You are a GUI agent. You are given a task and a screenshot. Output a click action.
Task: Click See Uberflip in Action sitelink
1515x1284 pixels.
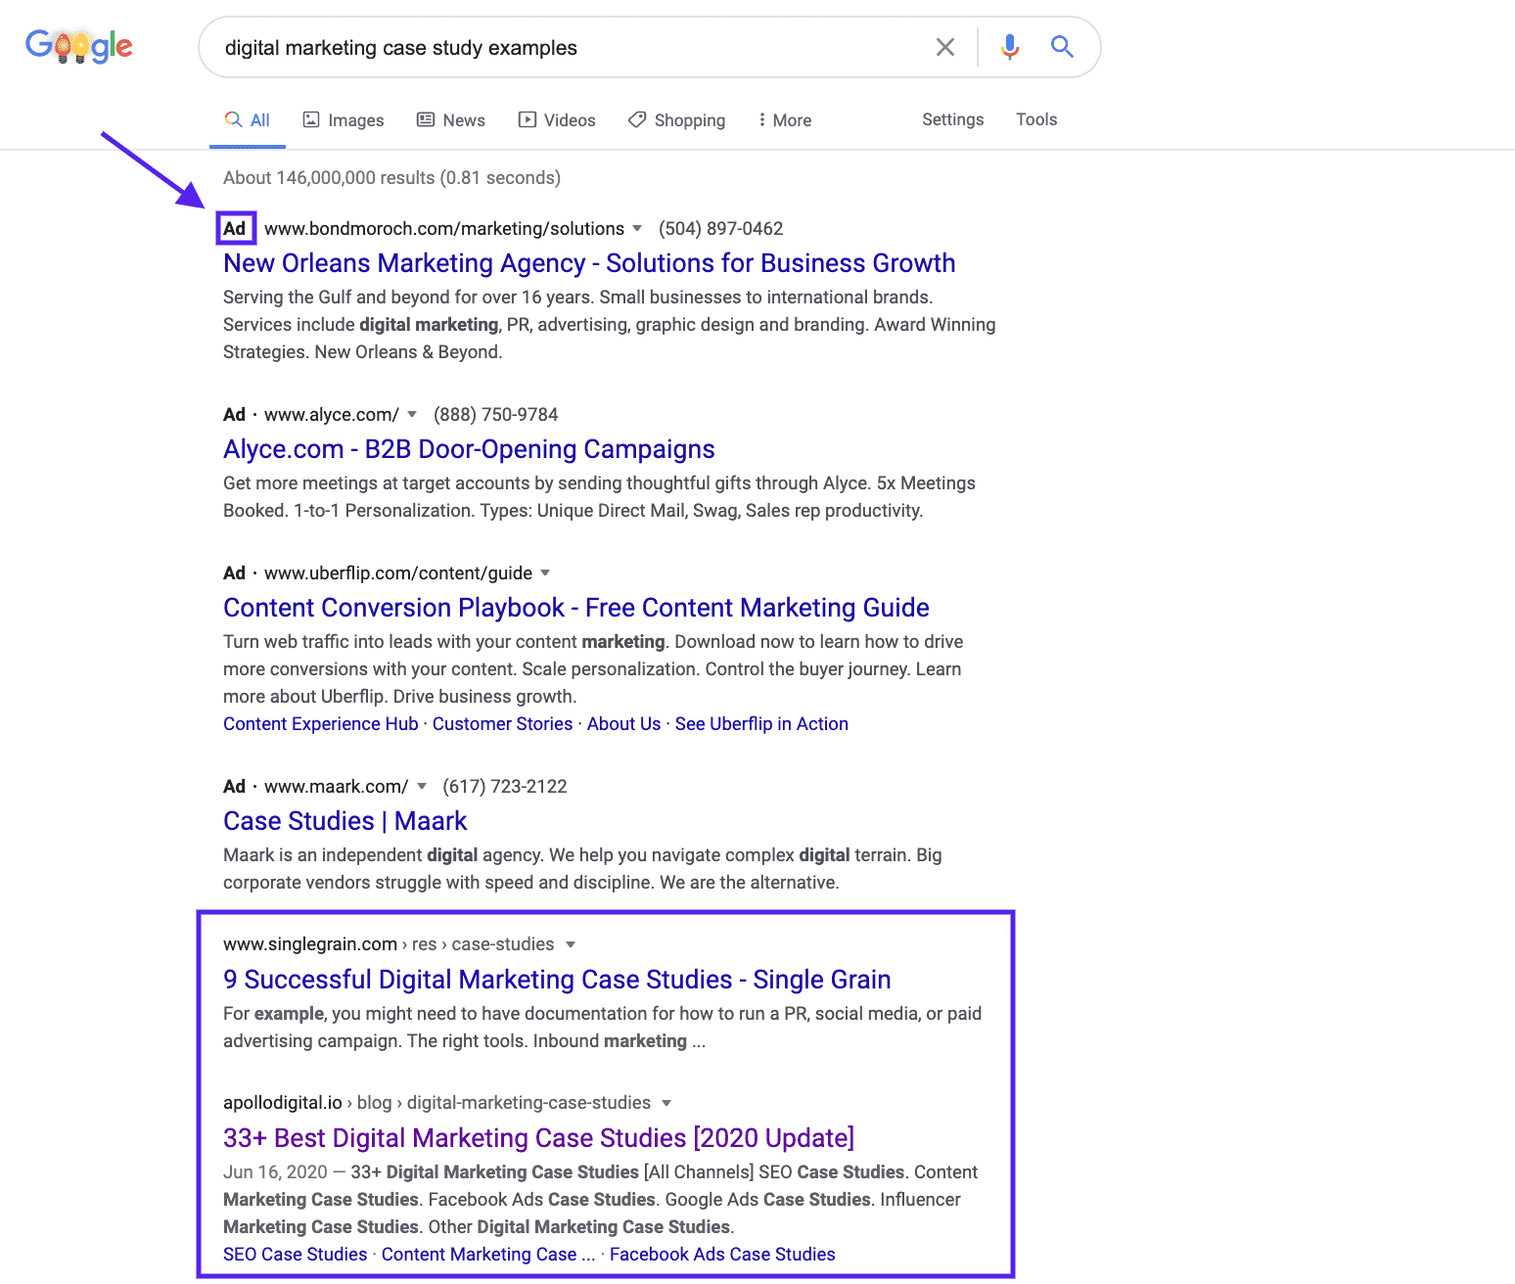(x=761, y=724)
